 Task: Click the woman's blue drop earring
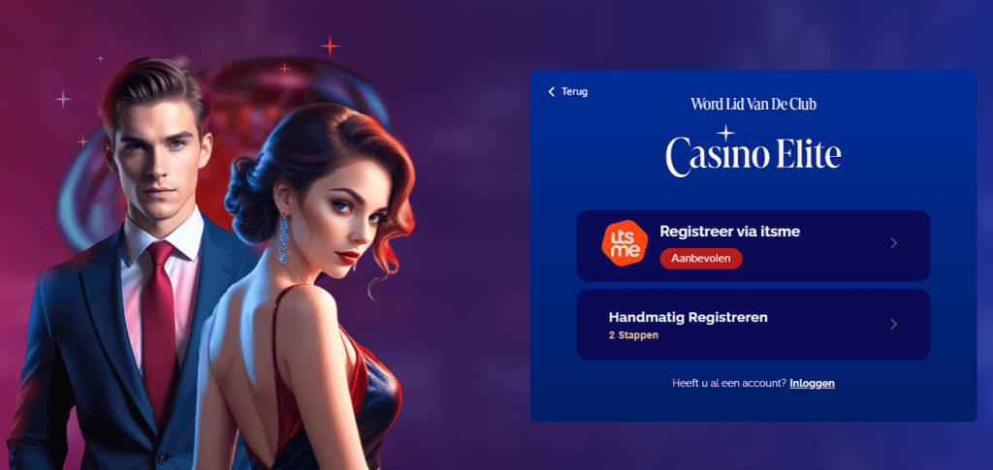tap(283, 240)
